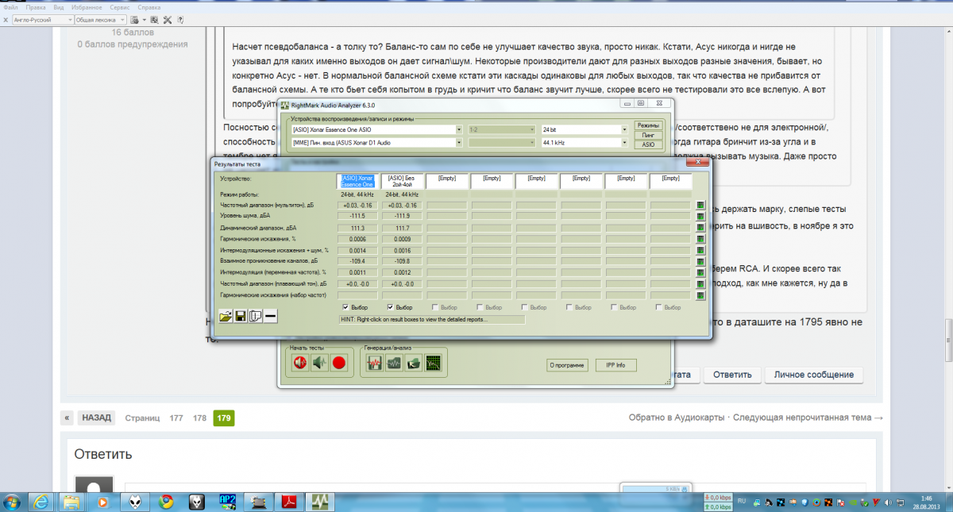
Task: Open frequency response (swept tone) graph icon
Action: pyautogui.click(x=700, y=283)
